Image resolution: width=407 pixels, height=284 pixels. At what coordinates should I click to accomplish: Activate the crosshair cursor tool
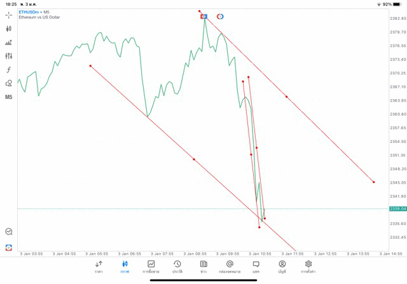tap(9, 15)
